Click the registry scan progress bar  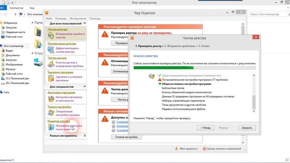click(x=194, y=68)
